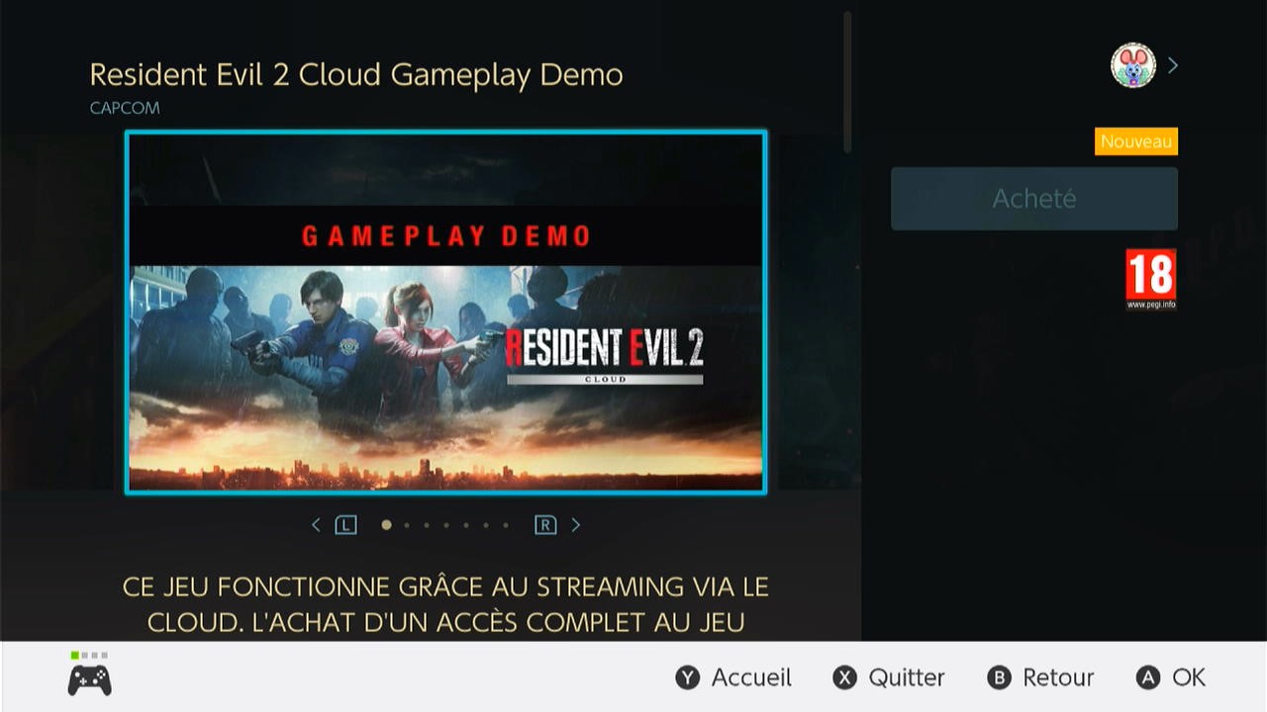Viewport: 1267px width, 712px height.
Task: Click the chevron next to the avatar
Action: point(1173,65)
